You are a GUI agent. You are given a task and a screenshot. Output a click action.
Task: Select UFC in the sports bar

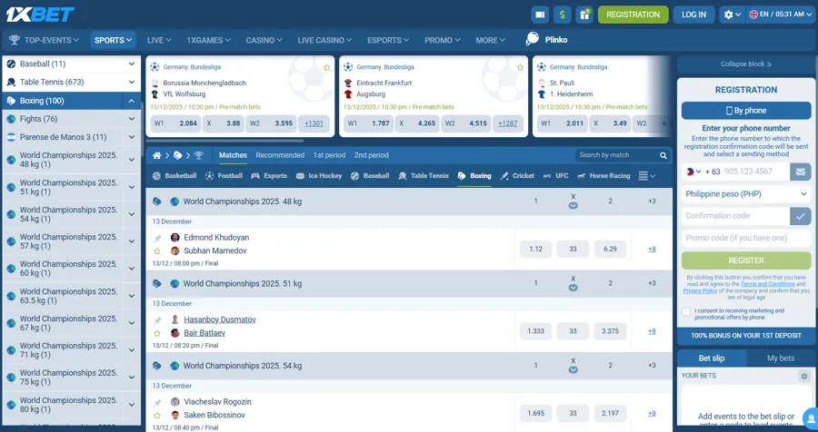pos(555,176)
